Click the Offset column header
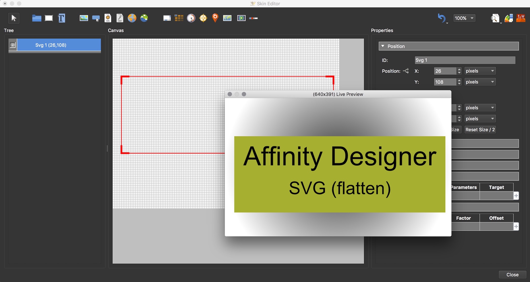Image resolution: width=530 pixels, height=282 pixels. click(496, 218)
